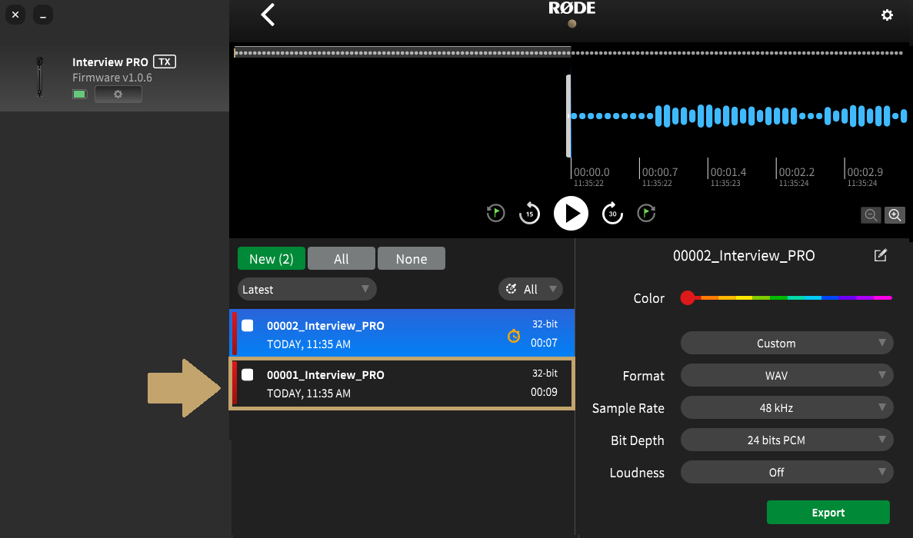Open the All marker filter dropdown
Screen dimensions: 913x538
pos(531,289)
